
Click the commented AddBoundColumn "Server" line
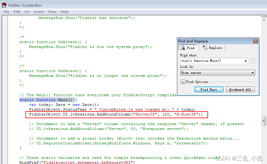[x=109, y=129]
